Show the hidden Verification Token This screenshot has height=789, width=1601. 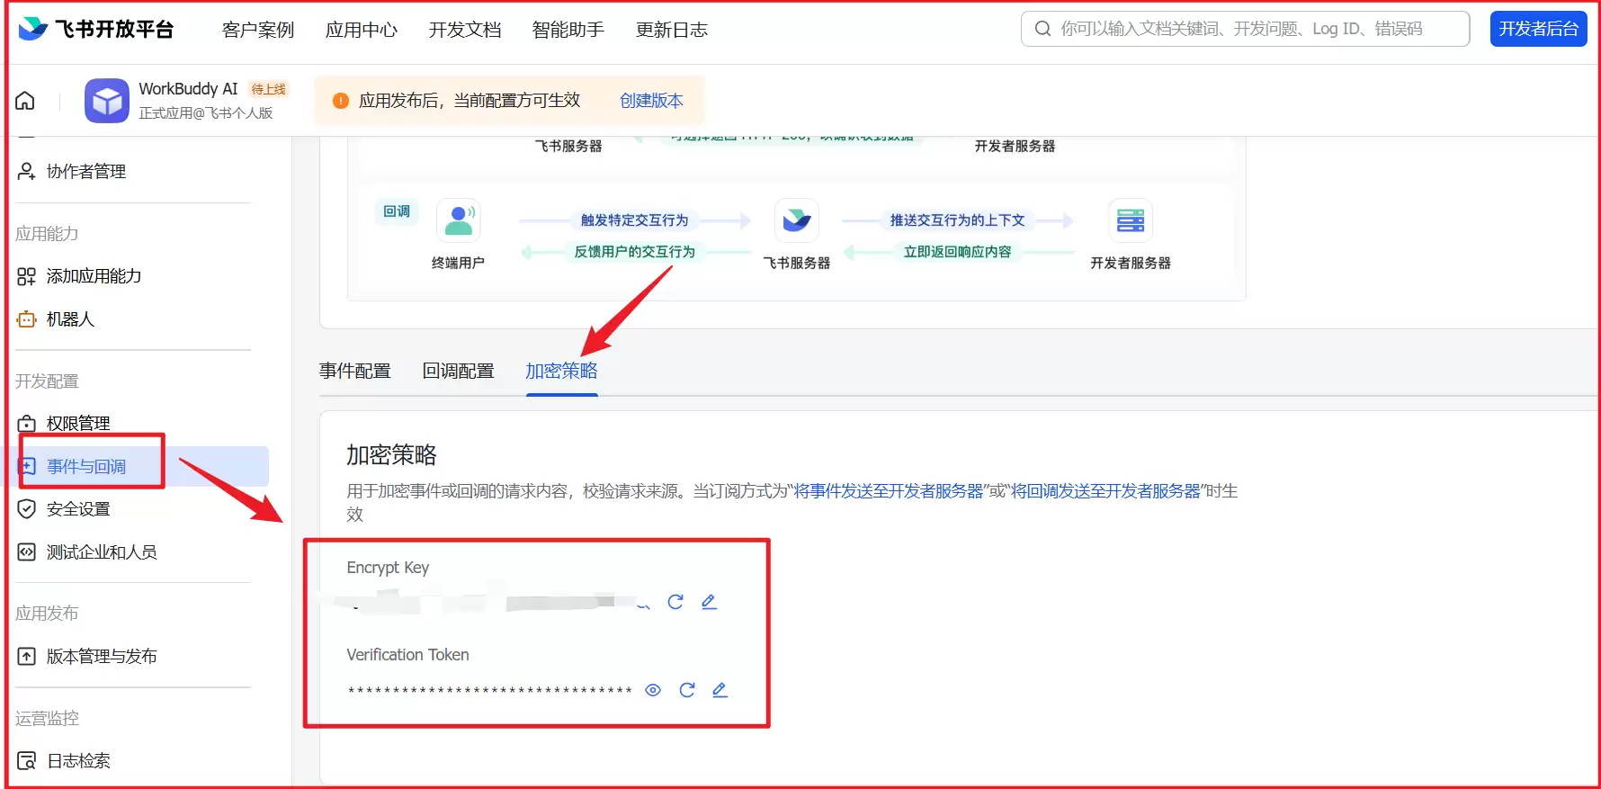[653, 690]
